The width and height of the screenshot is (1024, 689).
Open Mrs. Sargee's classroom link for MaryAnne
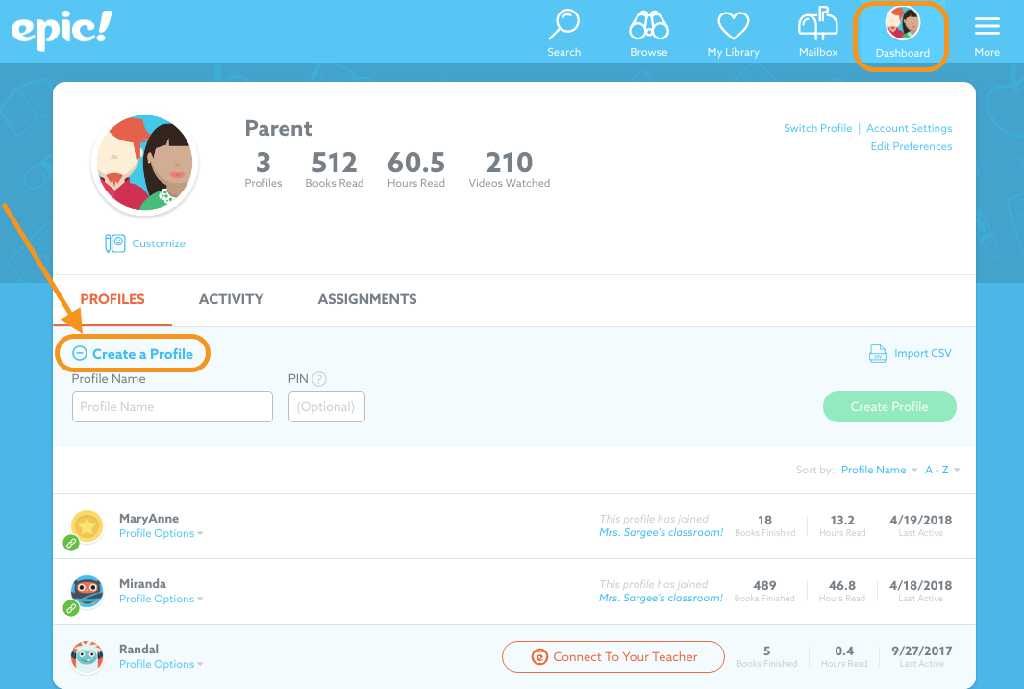[661, 533]
